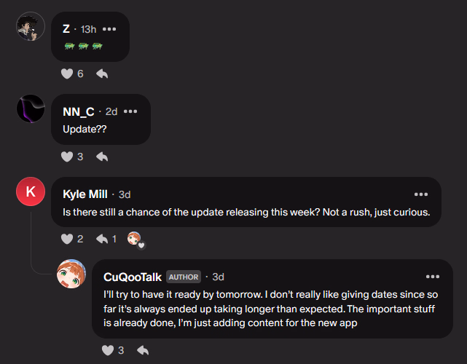Screen dimensions: 467x364
Task: Open more options on NN_C's comment
Action: point(130,111)
